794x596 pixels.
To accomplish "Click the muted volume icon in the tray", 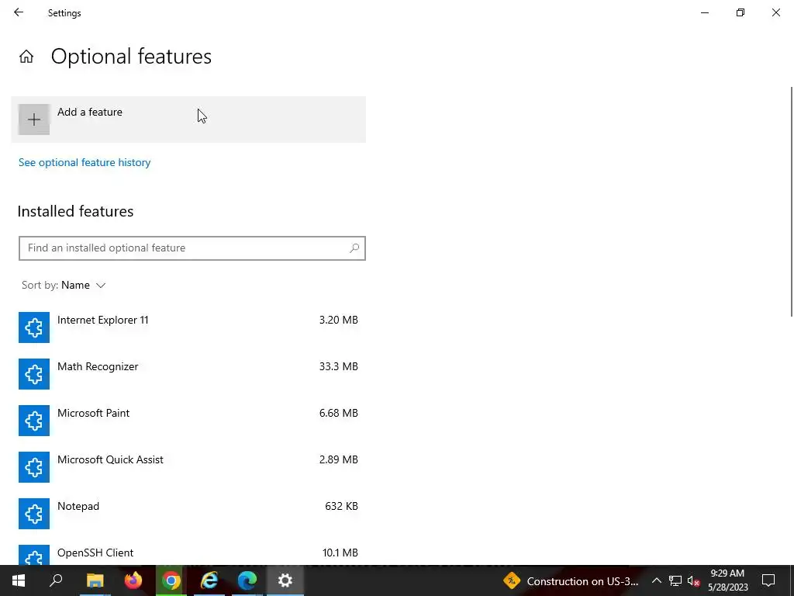I will tap(694, 580).
